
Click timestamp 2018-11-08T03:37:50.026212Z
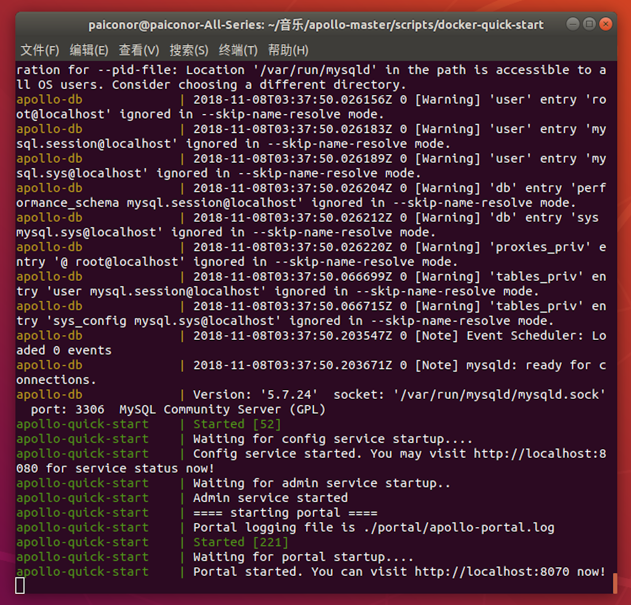293,218
